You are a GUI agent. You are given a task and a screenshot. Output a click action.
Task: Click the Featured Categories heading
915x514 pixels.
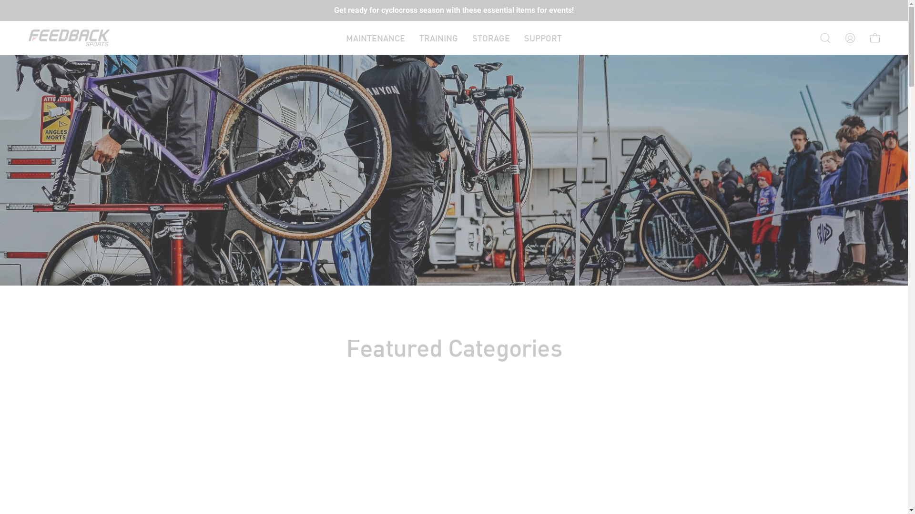point(454,349)
